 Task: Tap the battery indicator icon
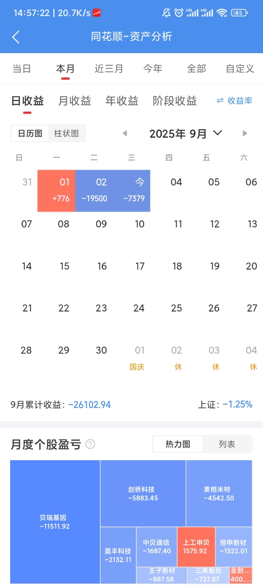pos(239,13)
